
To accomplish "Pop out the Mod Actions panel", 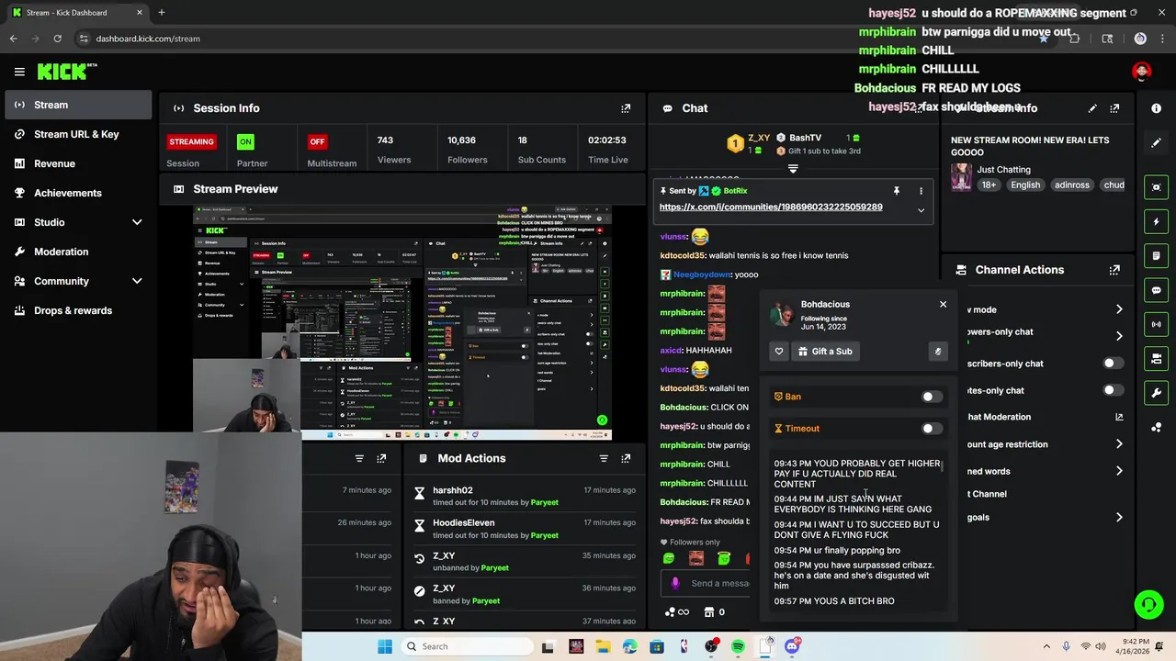I will pos(626,458).
